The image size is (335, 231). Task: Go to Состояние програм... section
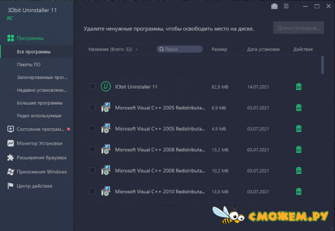40,129
